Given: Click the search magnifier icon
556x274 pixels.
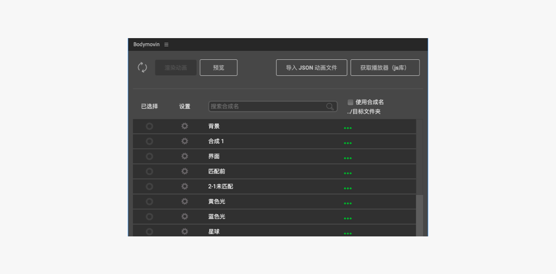Looking at the screenshot, I should (330, 107).
